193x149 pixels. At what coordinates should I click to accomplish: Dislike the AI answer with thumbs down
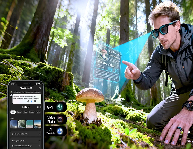point(35,101)
